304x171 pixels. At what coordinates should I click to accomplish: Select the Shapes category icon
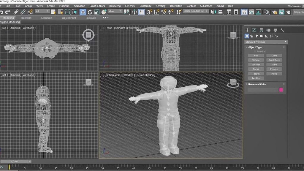coord(252,36)
